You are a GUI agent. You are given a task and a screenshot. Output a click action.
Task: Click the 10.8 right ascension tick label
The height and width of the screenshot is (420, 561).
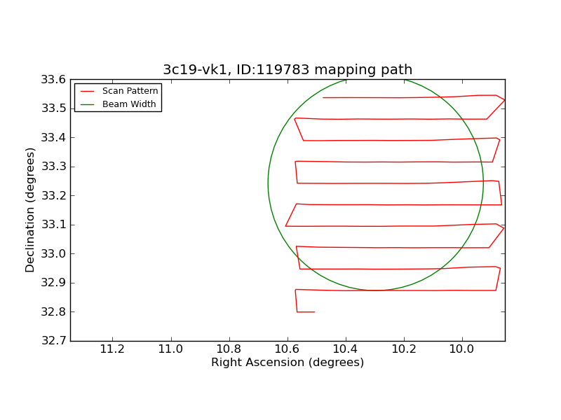229,349
